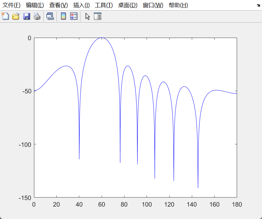The image size is (262, 219).
Task: Click the x-axis label 60
Action: click(x=102, y=204)
